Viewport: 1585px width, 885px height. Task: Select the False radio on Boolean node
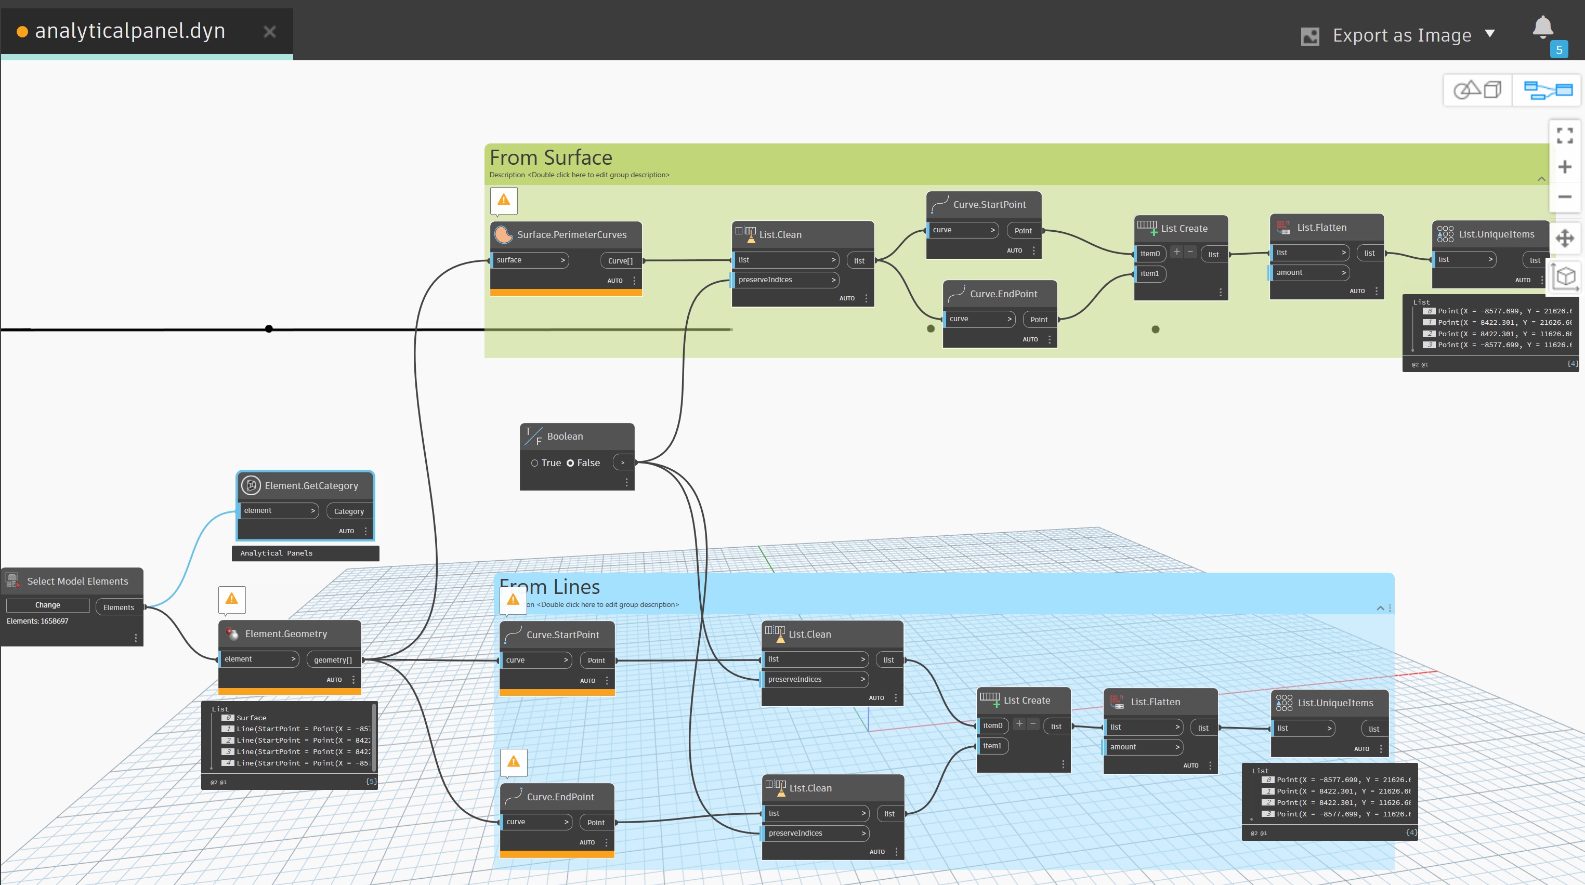point(570,463)
